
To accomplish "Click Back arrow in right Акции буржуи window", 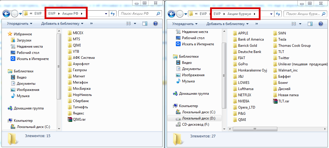I will (171, 14).
